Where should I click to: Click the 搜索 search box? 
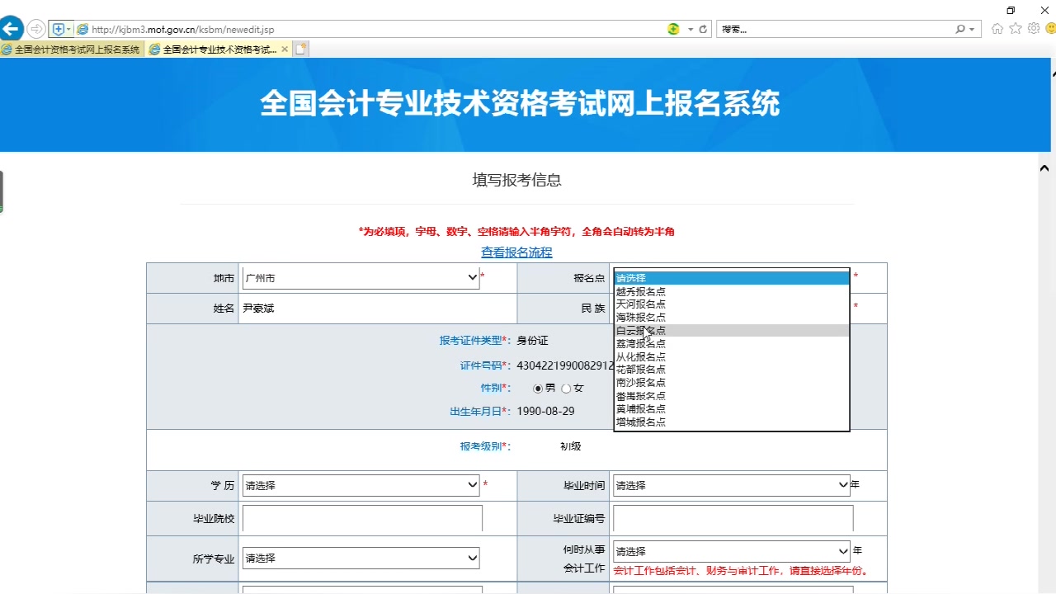point(836,29)
